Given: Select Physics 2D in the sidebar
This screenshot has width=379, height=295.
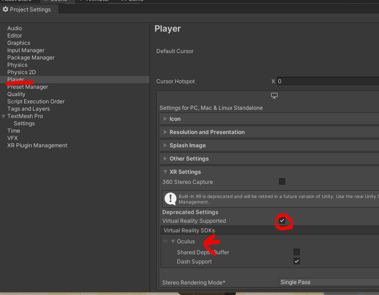Looking at the screenshot, I should 21,72.
